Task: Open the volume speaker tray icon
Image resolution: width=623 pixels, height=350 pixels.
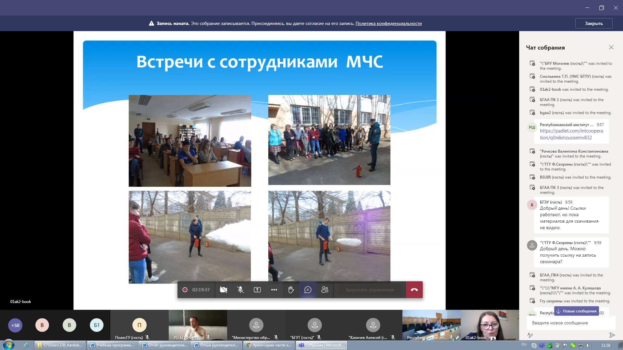Action: 589,345
